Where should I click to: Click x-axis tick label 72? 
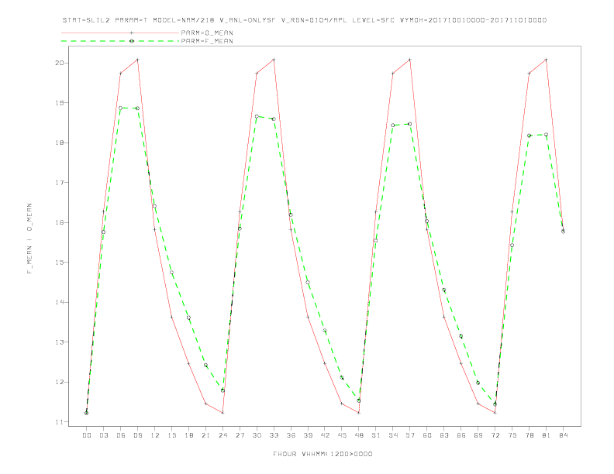pyautogui.click(x=495, y=435)
